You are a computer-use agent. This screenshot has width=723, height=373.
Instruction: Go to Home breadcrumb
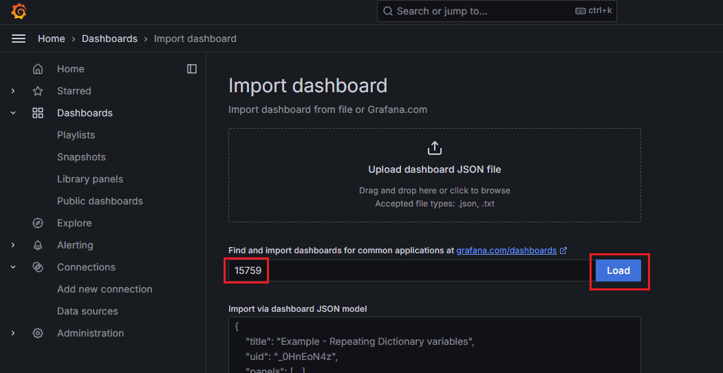click(x=51, y=39)
